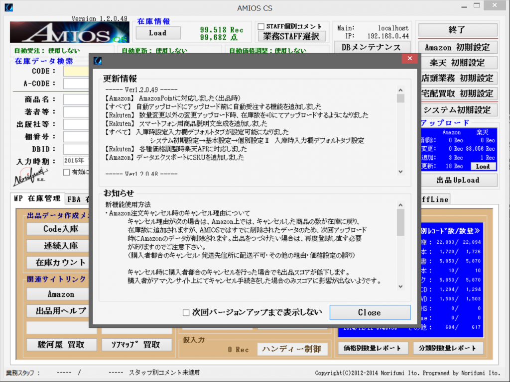
Task: Open the 入力時期 date field showing 2015年
Action: point(76,161)
